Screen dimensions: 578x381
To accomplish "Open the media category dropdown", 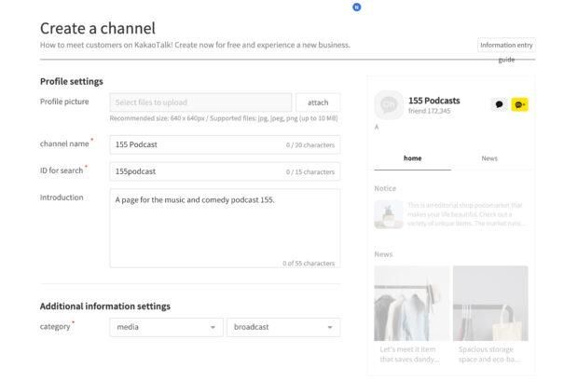I will click(x=166, y=327).
